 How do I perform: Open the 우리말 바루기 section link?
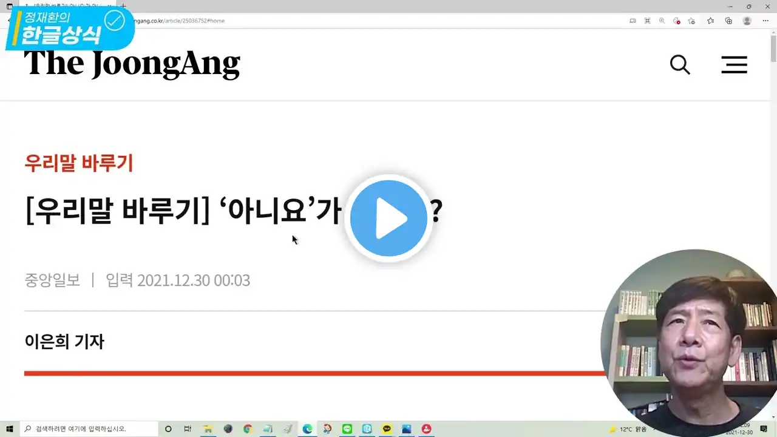78,163
